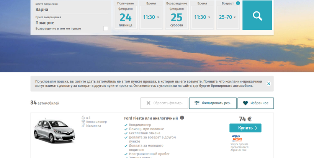314x158 pixels.
Task: Toggle return at same location checkbox
Action: pos(106,29)
